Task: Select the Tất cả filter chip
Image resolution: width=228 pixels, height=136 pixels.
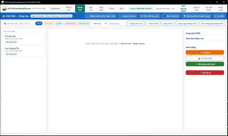Action: 39,23
